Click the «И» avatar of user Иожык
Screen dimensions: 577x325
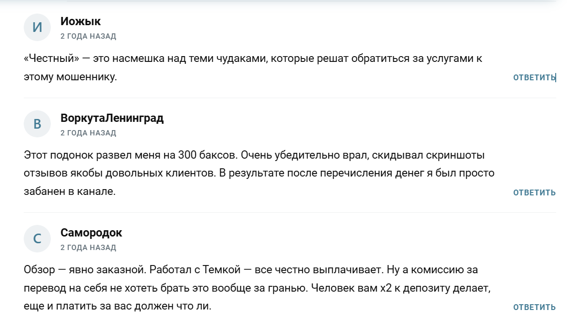(37, 27)
